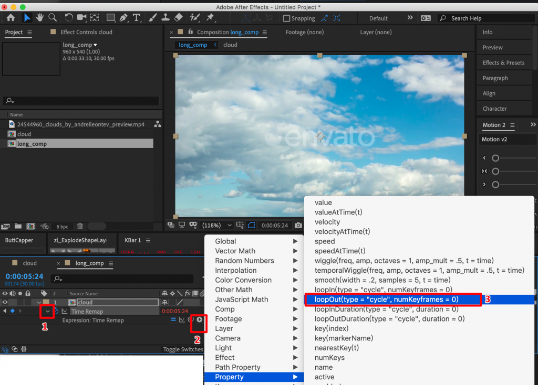This screenshot has height=385, width=538.
Task: Click the trash icon in Project panel
Action: (80, 227)
